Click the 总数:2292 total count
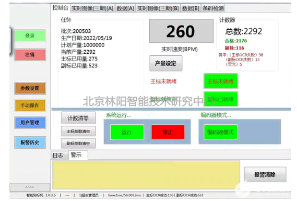The width and height of the screenshot is (297, 201). [x=244, y=31]
